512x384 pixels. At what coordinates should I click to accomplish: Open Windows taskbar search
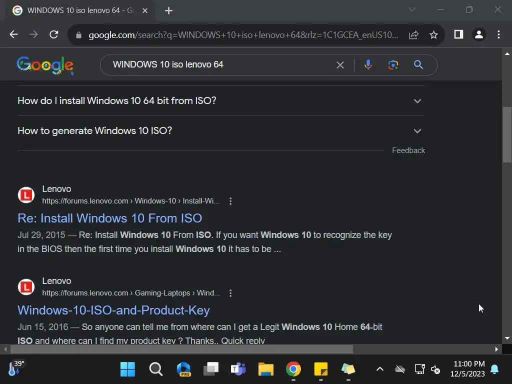pos(156,369)
